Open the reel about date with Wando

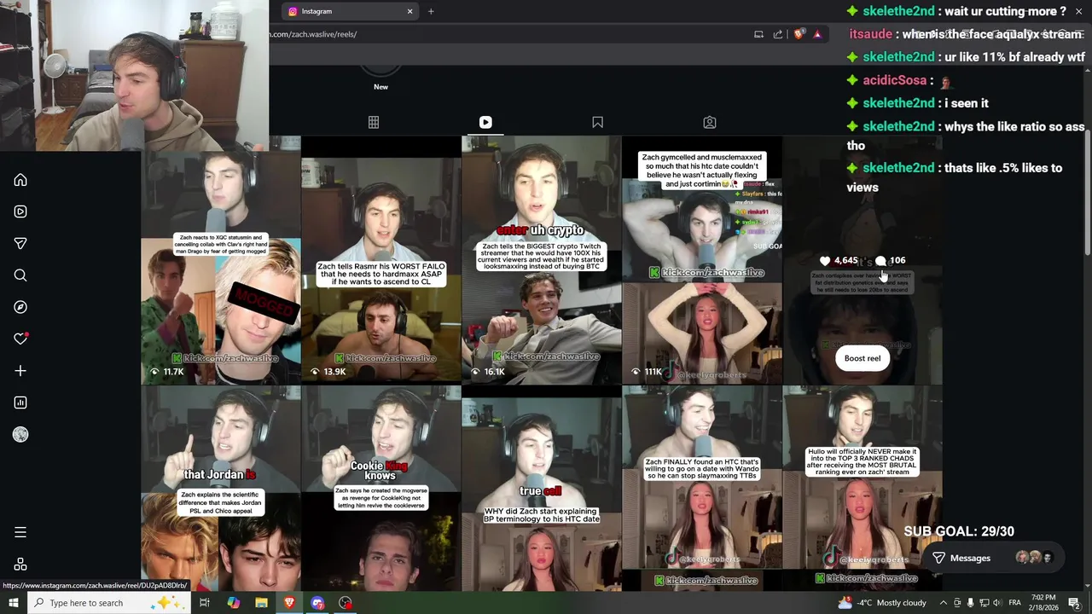click(x=702, y=488)
